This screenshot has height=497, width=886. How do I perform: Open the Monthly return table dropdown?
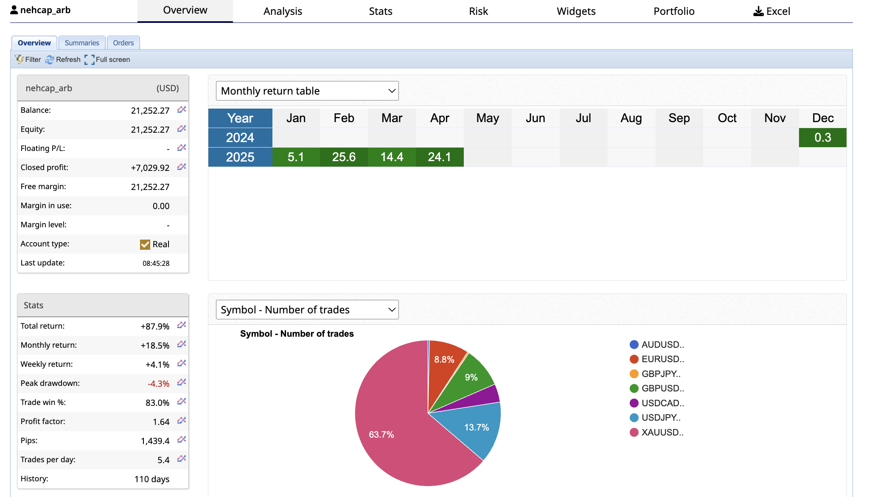tap(307, 91)
